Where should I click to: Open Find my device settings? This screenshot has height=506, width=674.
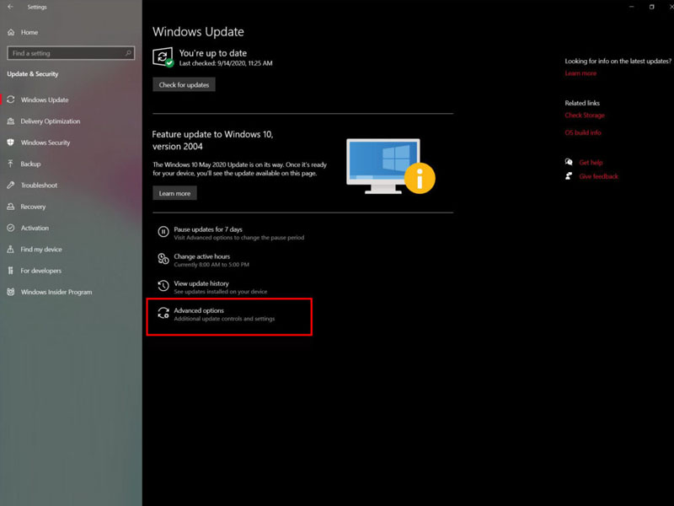point(41,250)
